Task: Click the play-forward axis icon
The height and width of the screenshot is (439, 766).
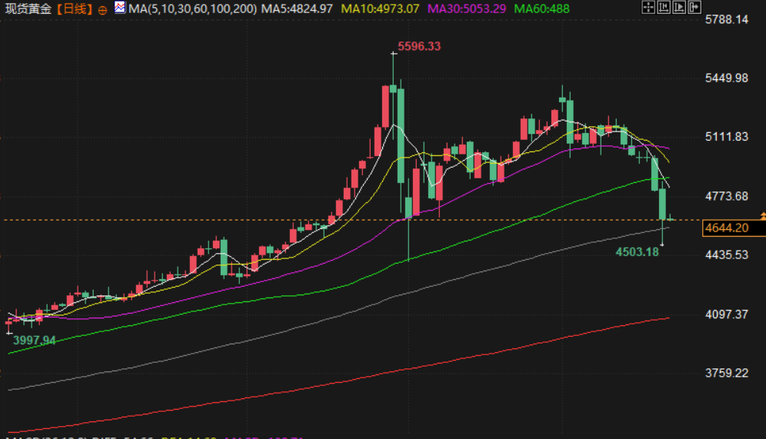Action: 678,8
